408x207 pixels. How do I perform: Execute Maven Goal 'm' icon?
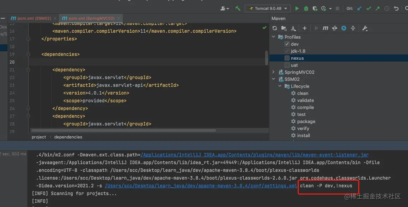tap(325, 28)
